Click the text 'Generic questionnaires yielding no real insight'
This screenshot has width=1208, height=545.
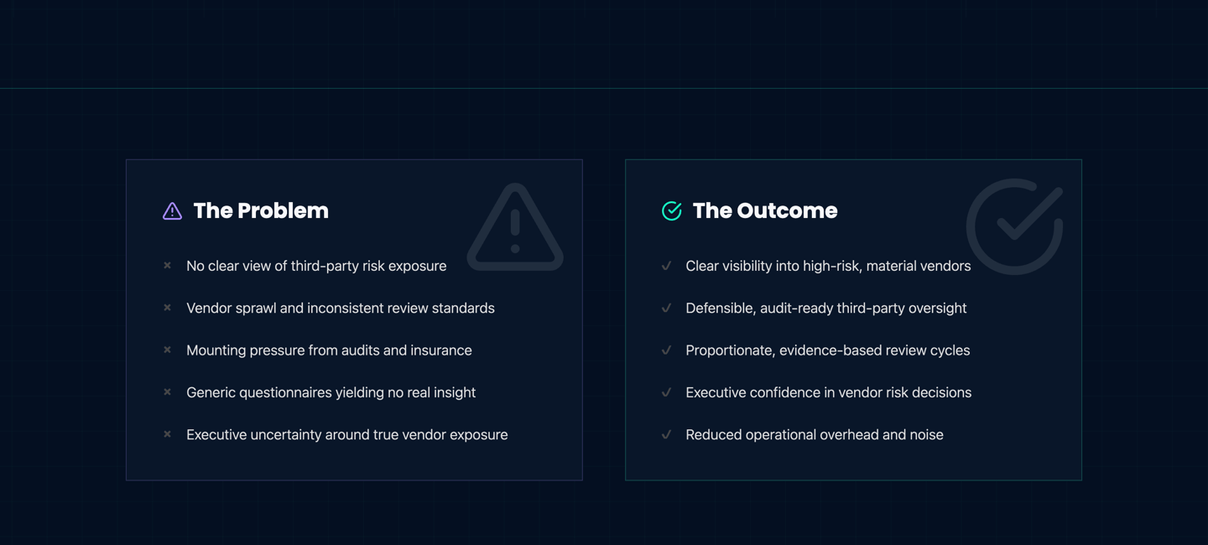click(331, 392)
